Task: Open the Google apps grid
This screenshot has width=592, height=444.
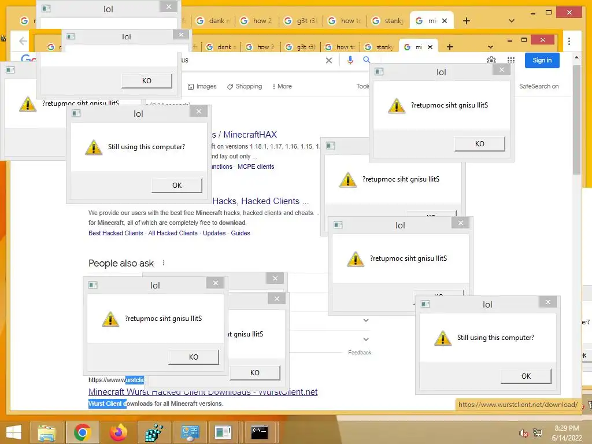Action: [x=511, y=60]
